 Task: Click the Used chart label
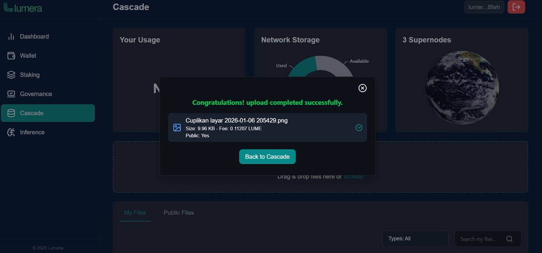[x=281, y=66]
